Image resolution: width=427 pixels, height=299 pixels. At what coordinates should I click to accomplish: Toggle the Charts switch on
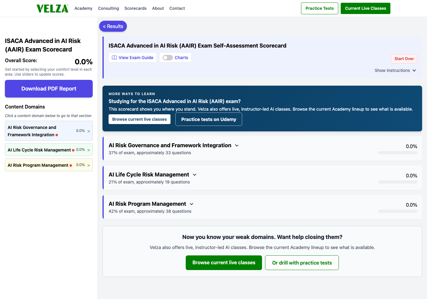click(168, 58)
